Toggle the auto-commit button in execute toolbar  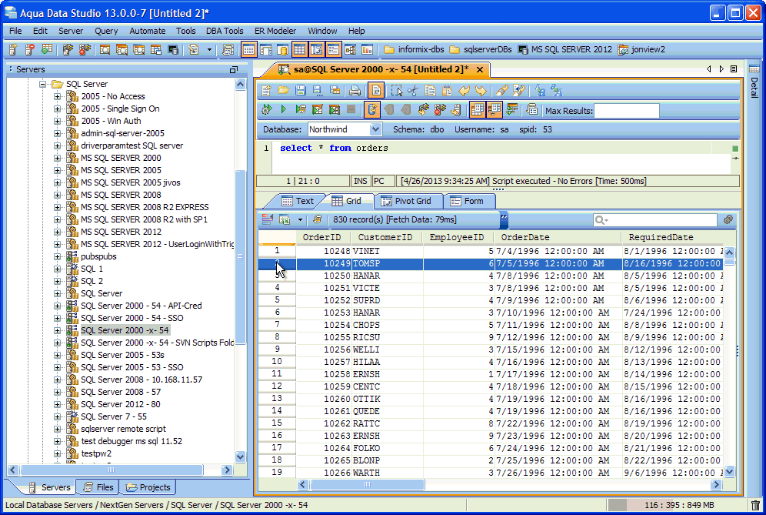point(371,109)
